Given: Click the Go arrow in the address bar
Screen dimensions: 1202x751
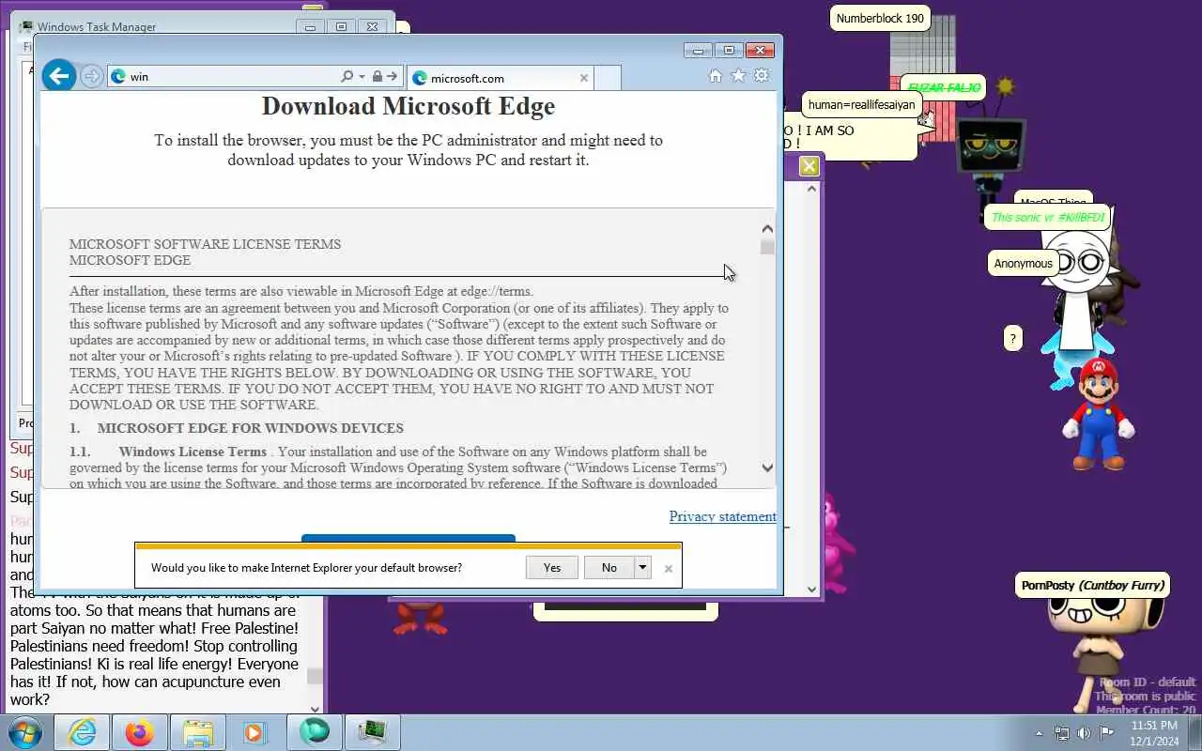Looking at the screenshot, I should (392, 77).
